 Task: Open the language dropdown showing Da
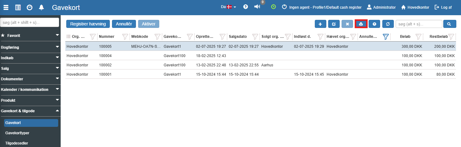[x=229, y=7]
